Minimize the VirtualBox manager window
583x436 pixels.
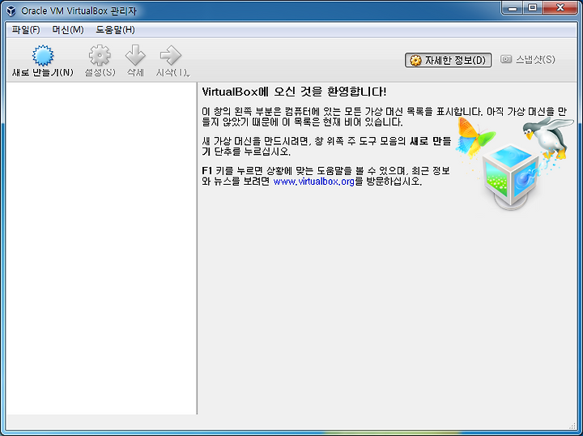(x=513, y=8)
